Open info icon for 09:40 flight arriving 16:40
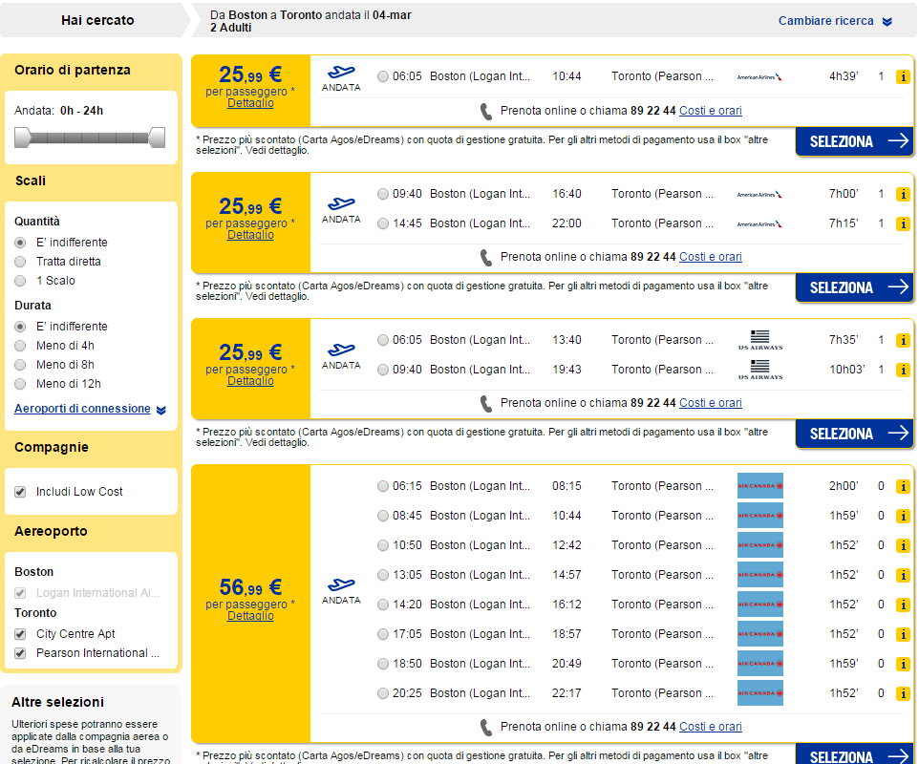This screenshot has height=764, width=919. point(903,194)
